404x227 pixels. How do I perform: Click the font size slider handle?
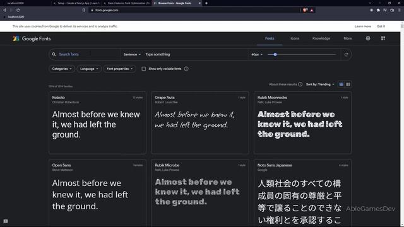pos(275,55)
